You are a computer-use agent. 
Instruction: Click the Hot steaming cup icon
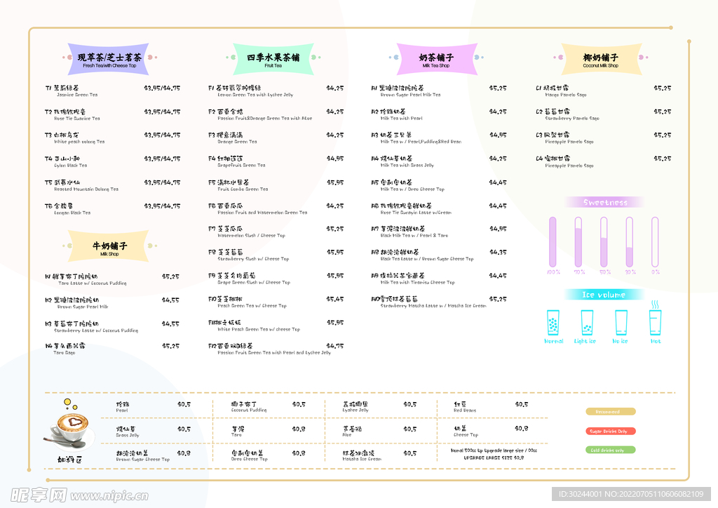[x=656, y=319]
